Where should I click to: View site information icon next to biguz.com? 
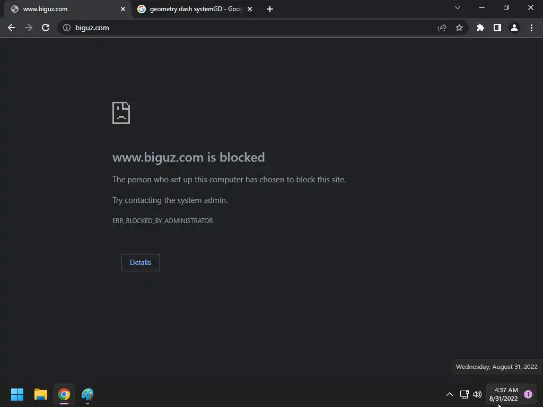click(67, 28)
